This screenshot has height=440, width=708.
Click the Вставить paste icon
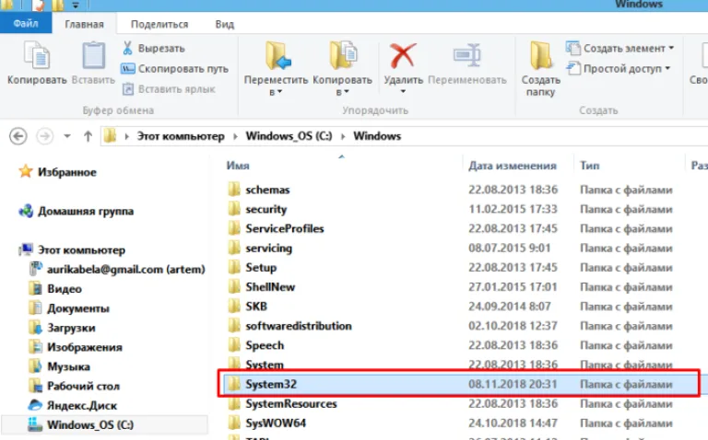tap(93, 55)
